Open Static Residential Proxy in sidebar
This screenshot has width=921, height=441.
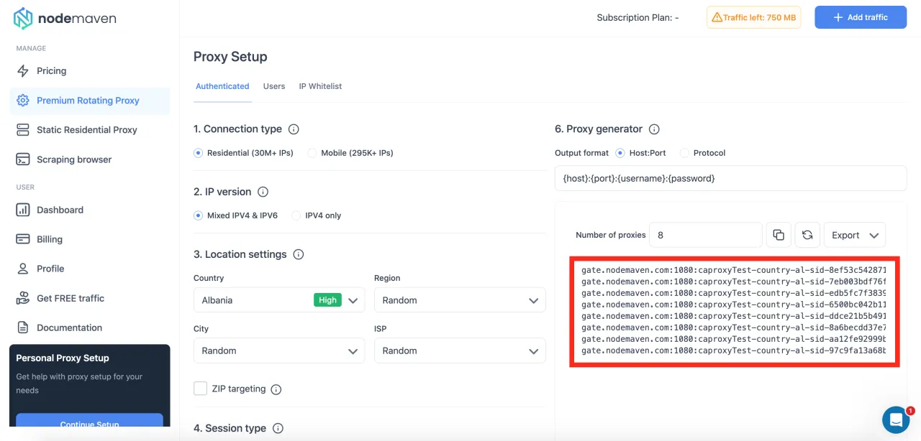(86, 130)
